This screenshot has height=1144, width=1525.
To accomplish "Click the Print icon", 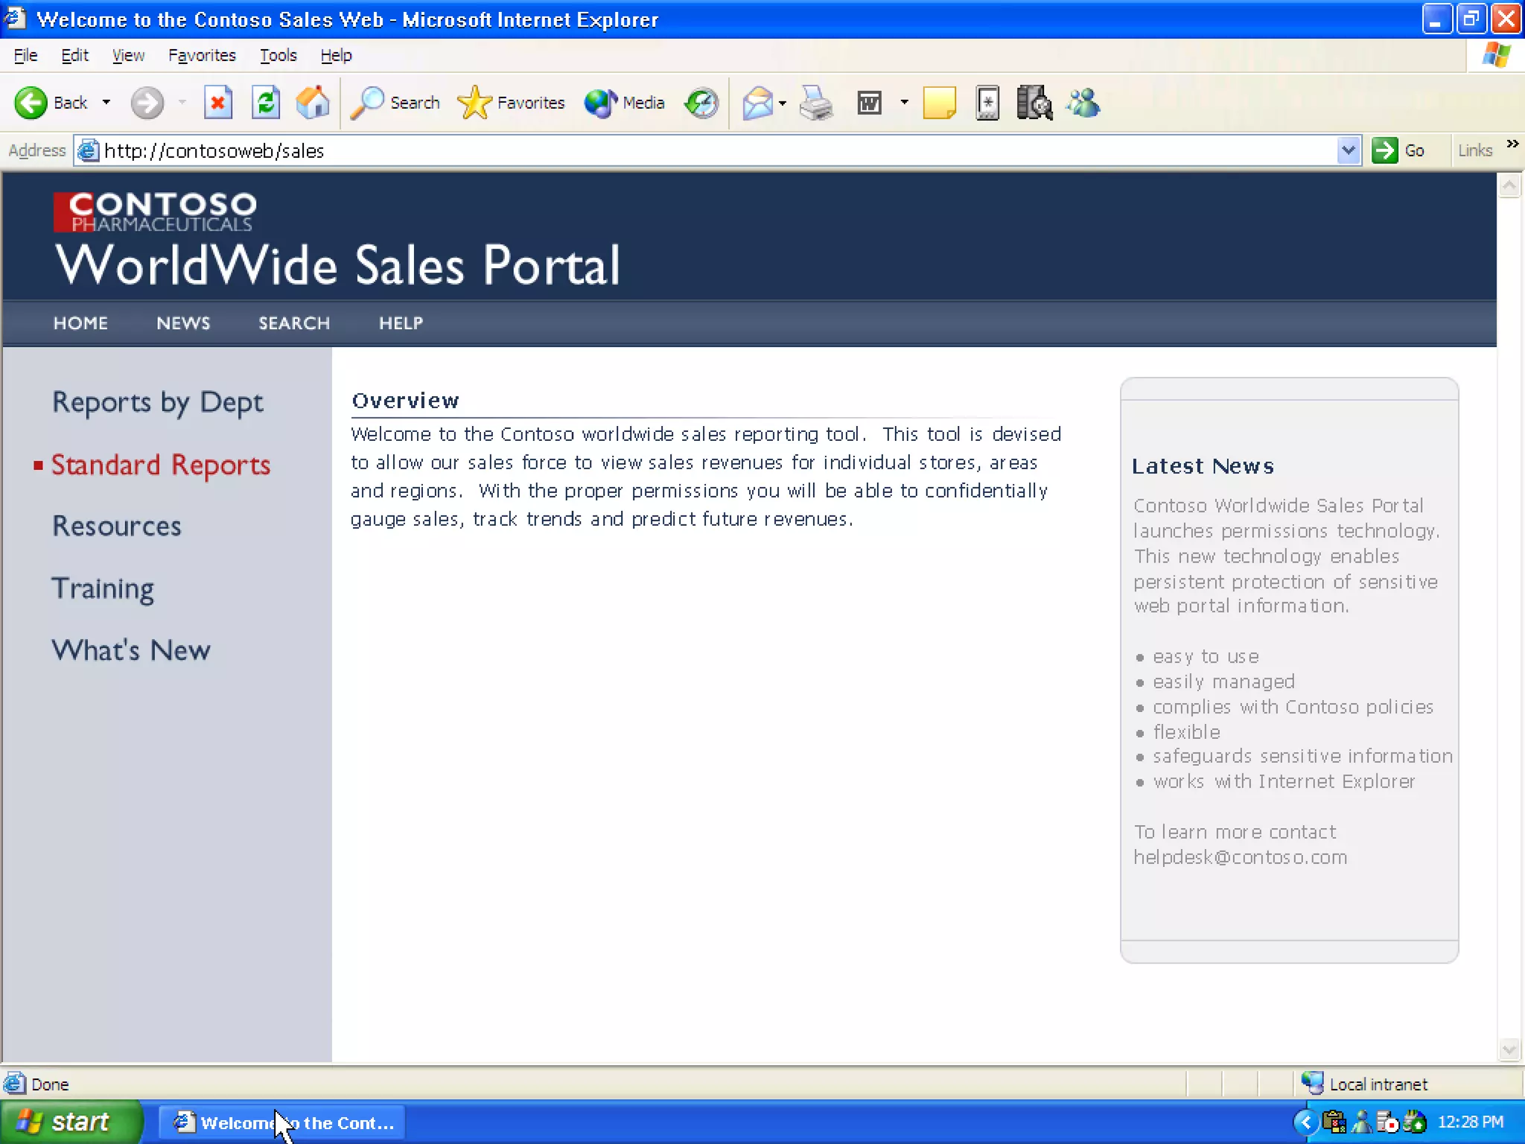I will coord(816,103).
